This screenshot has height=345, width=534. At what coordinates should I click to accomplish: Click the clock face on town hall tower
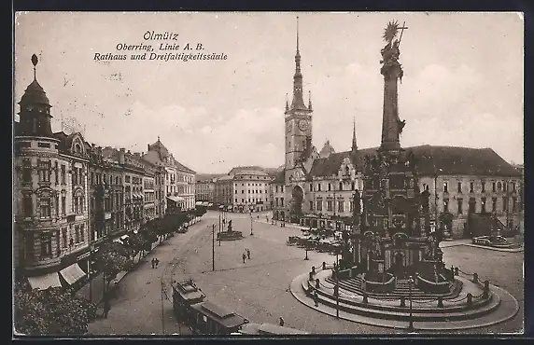(x=302, y=125)
